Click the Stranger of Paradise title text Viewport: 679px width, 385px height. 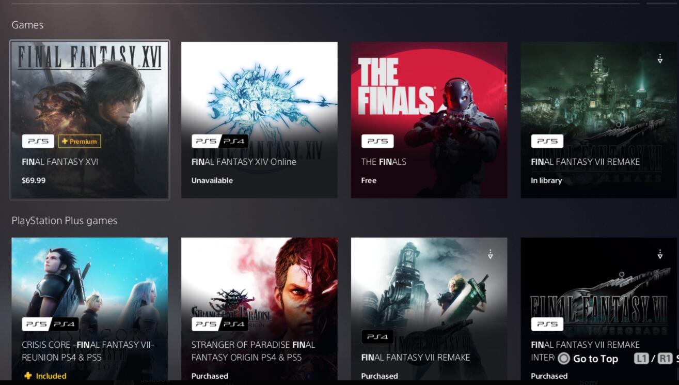coord(253,351)
